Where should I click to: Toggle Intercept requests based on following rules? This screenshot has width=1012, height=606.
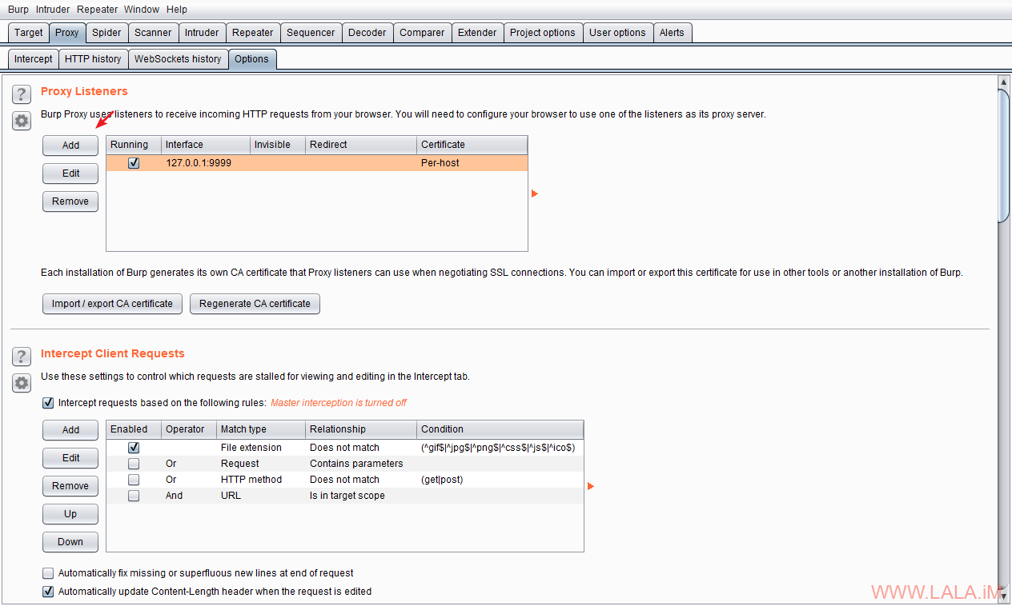point(48,403)
